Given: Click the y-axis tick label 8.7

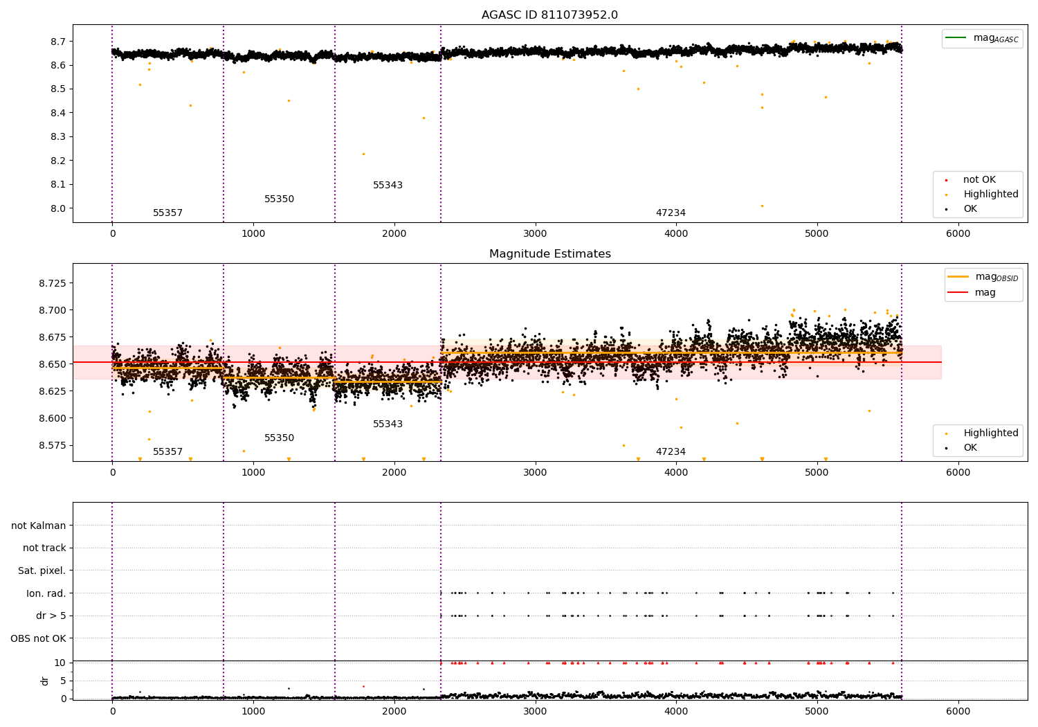Looking at the screenshot, I should pyautogui.click(x=57, y=42).
